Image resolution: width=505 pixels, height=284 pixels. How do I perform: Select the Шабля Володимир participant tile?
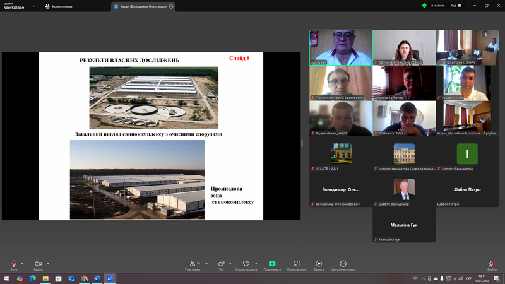click(404, 189)
